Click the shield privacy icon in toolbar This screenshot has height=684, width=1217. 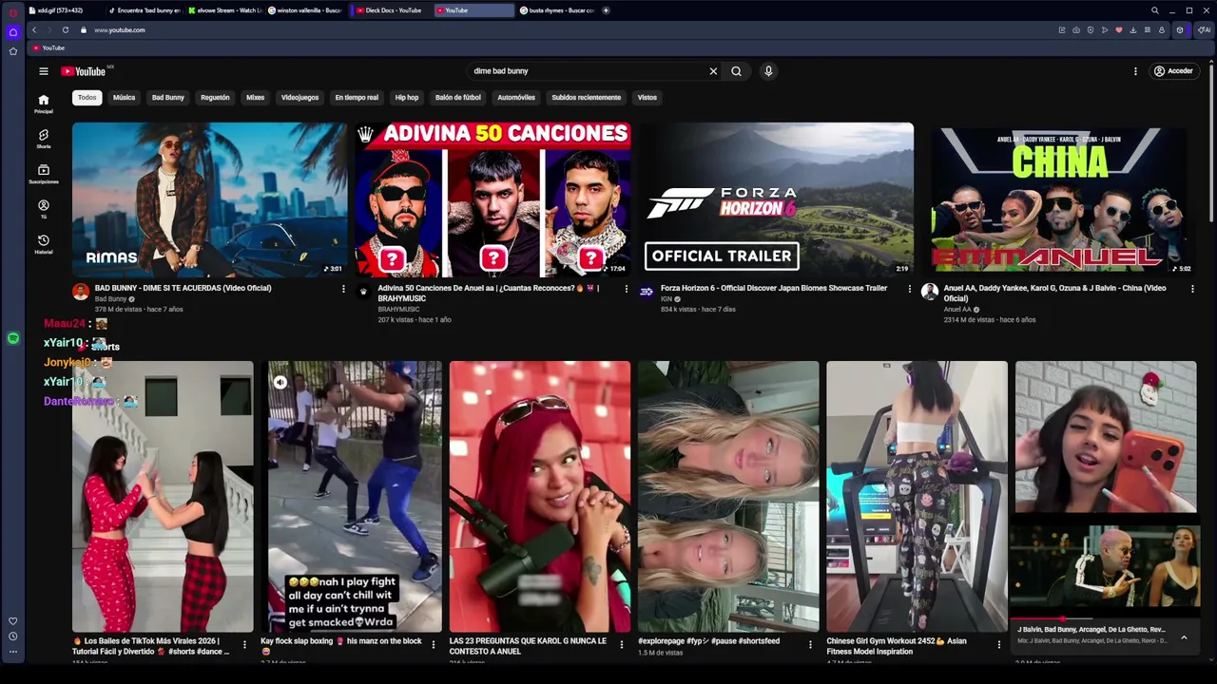pyautogui.click(x=1090, y=29)
